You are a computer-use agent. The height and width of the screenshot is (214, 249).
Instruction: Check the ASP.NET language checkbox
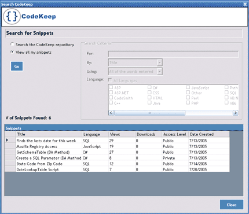point(111,93)
